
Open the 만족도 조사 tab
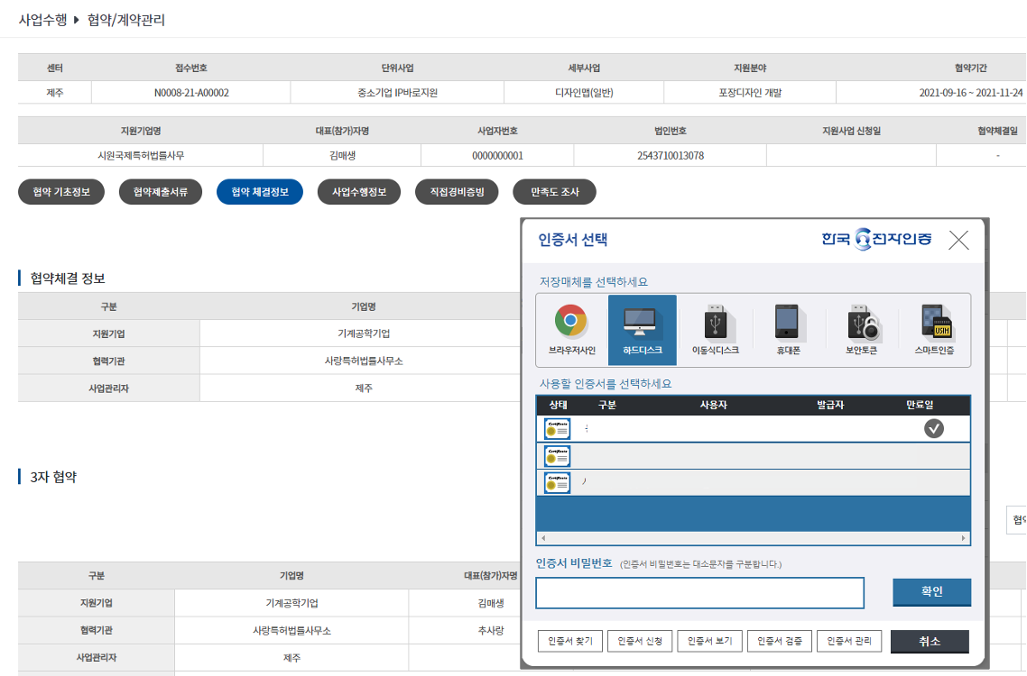tap(554, 192)
